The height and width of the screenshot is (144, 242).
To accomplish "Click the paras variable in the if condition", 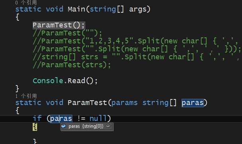I will (x=61, y=119).
